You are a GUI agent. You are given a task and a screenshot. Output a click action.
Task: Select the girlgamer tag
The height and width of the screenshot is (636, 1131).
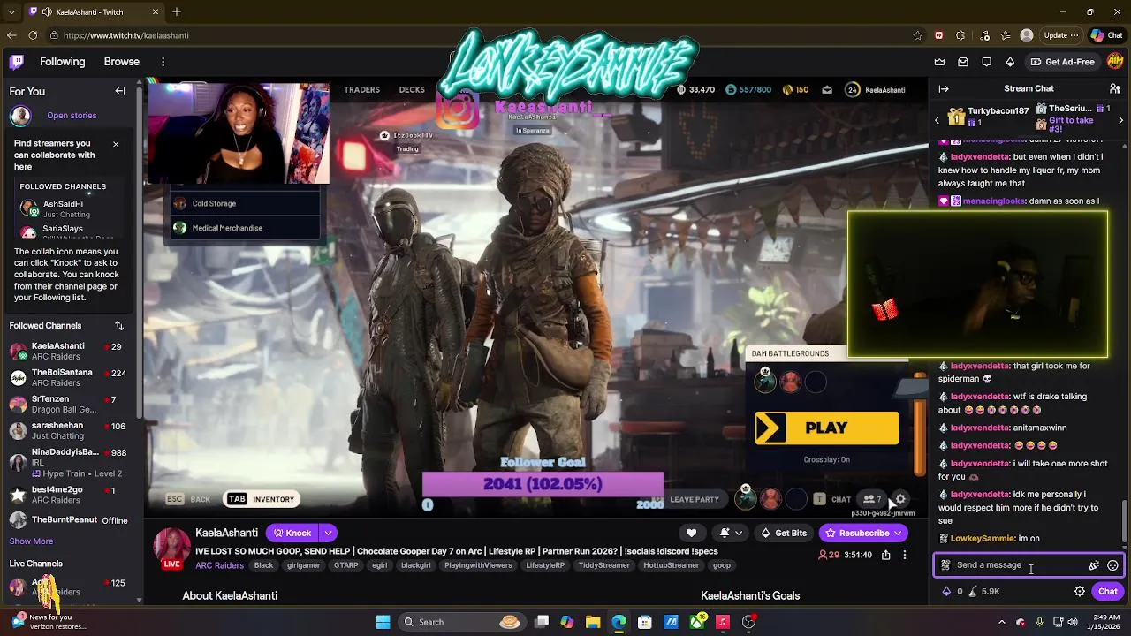[303, 565]
